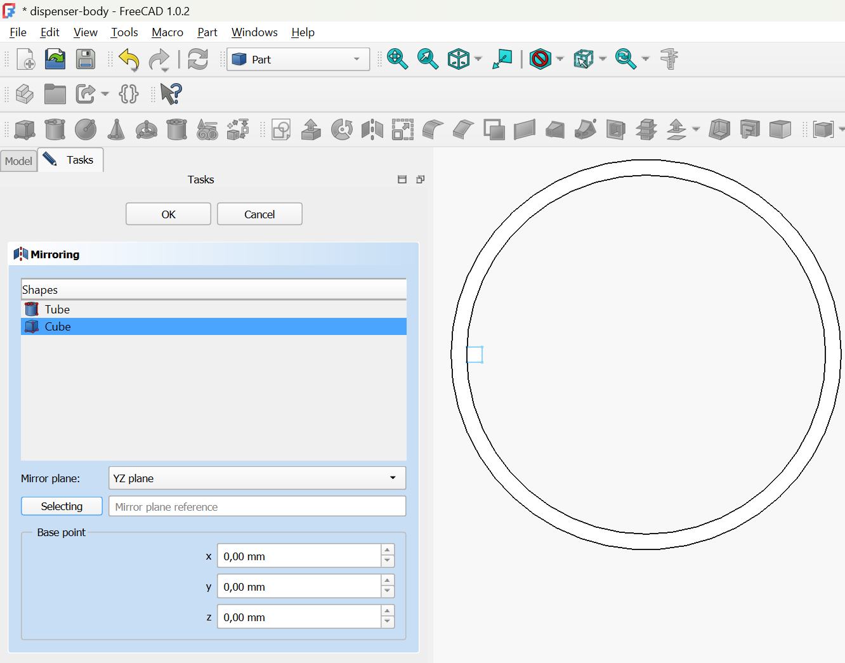
Task: Open the Windows menu
Action: tap(254, 32)
